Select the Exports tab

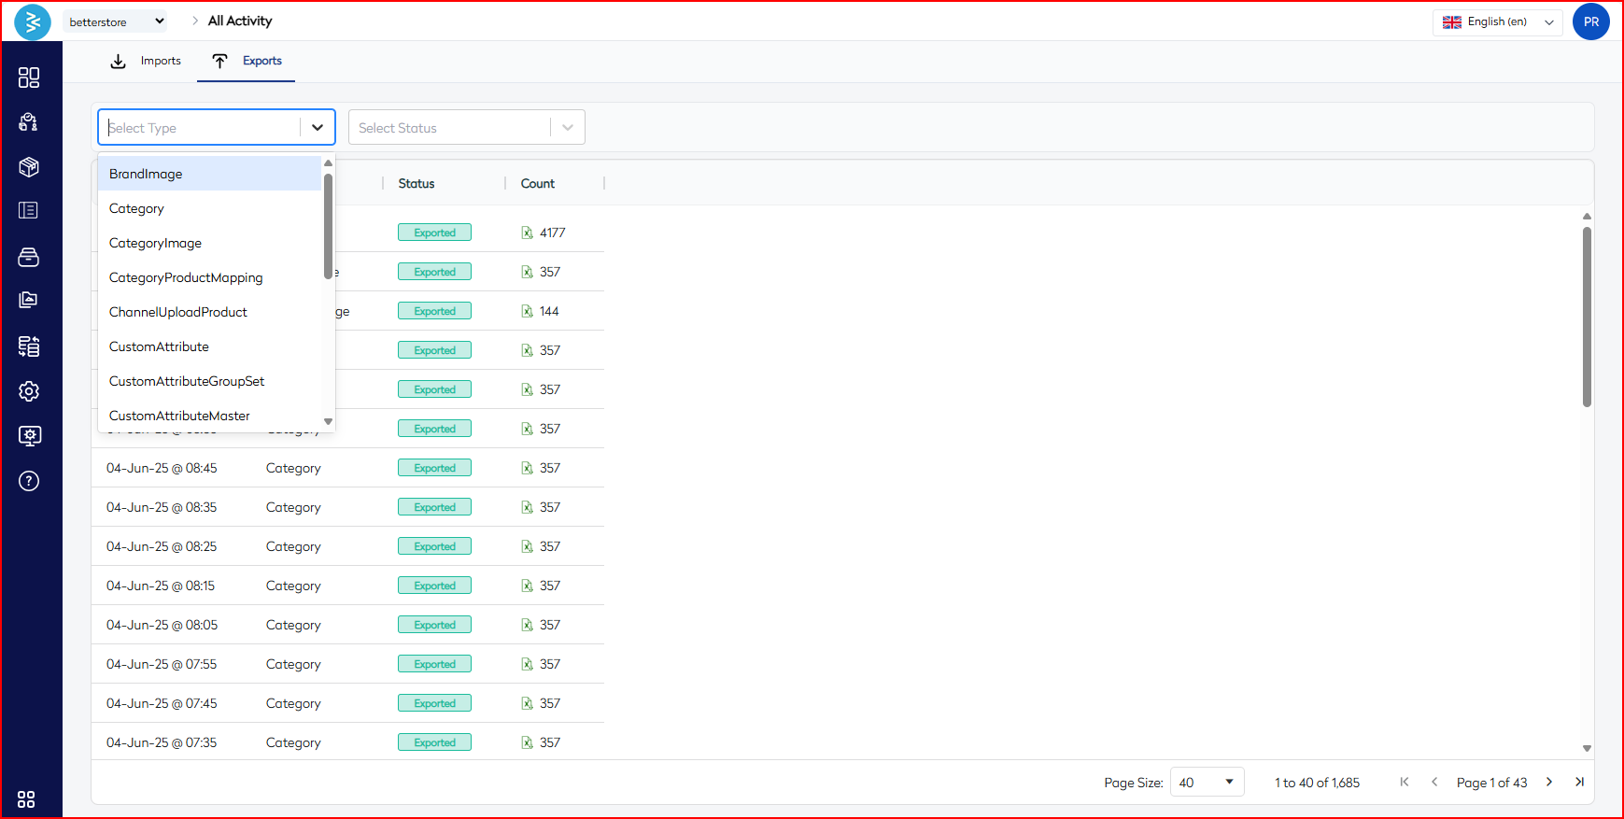[247, 62]
